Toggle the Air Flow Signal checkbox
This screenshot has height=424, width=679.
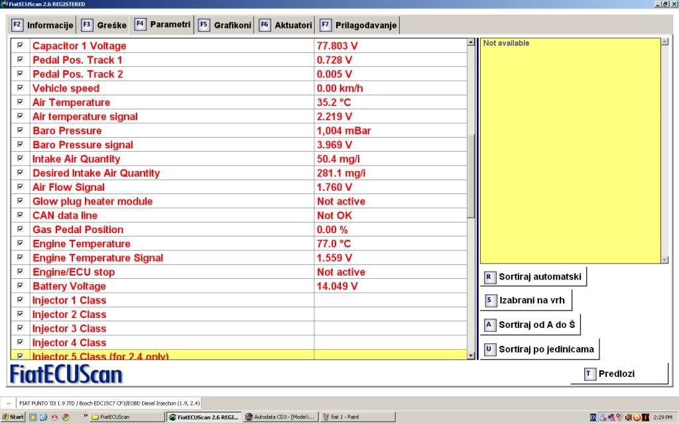pyautogui.click(x=20, y=186)
